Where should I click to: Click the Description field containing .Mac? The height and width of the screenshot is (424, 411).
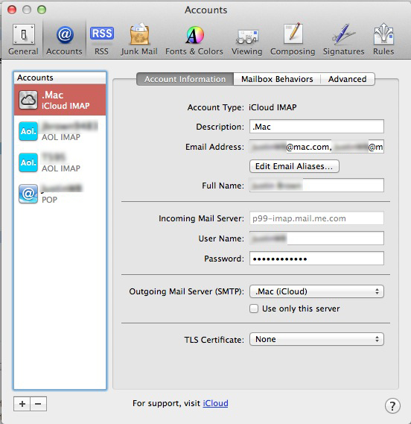(x=316, y=127)
